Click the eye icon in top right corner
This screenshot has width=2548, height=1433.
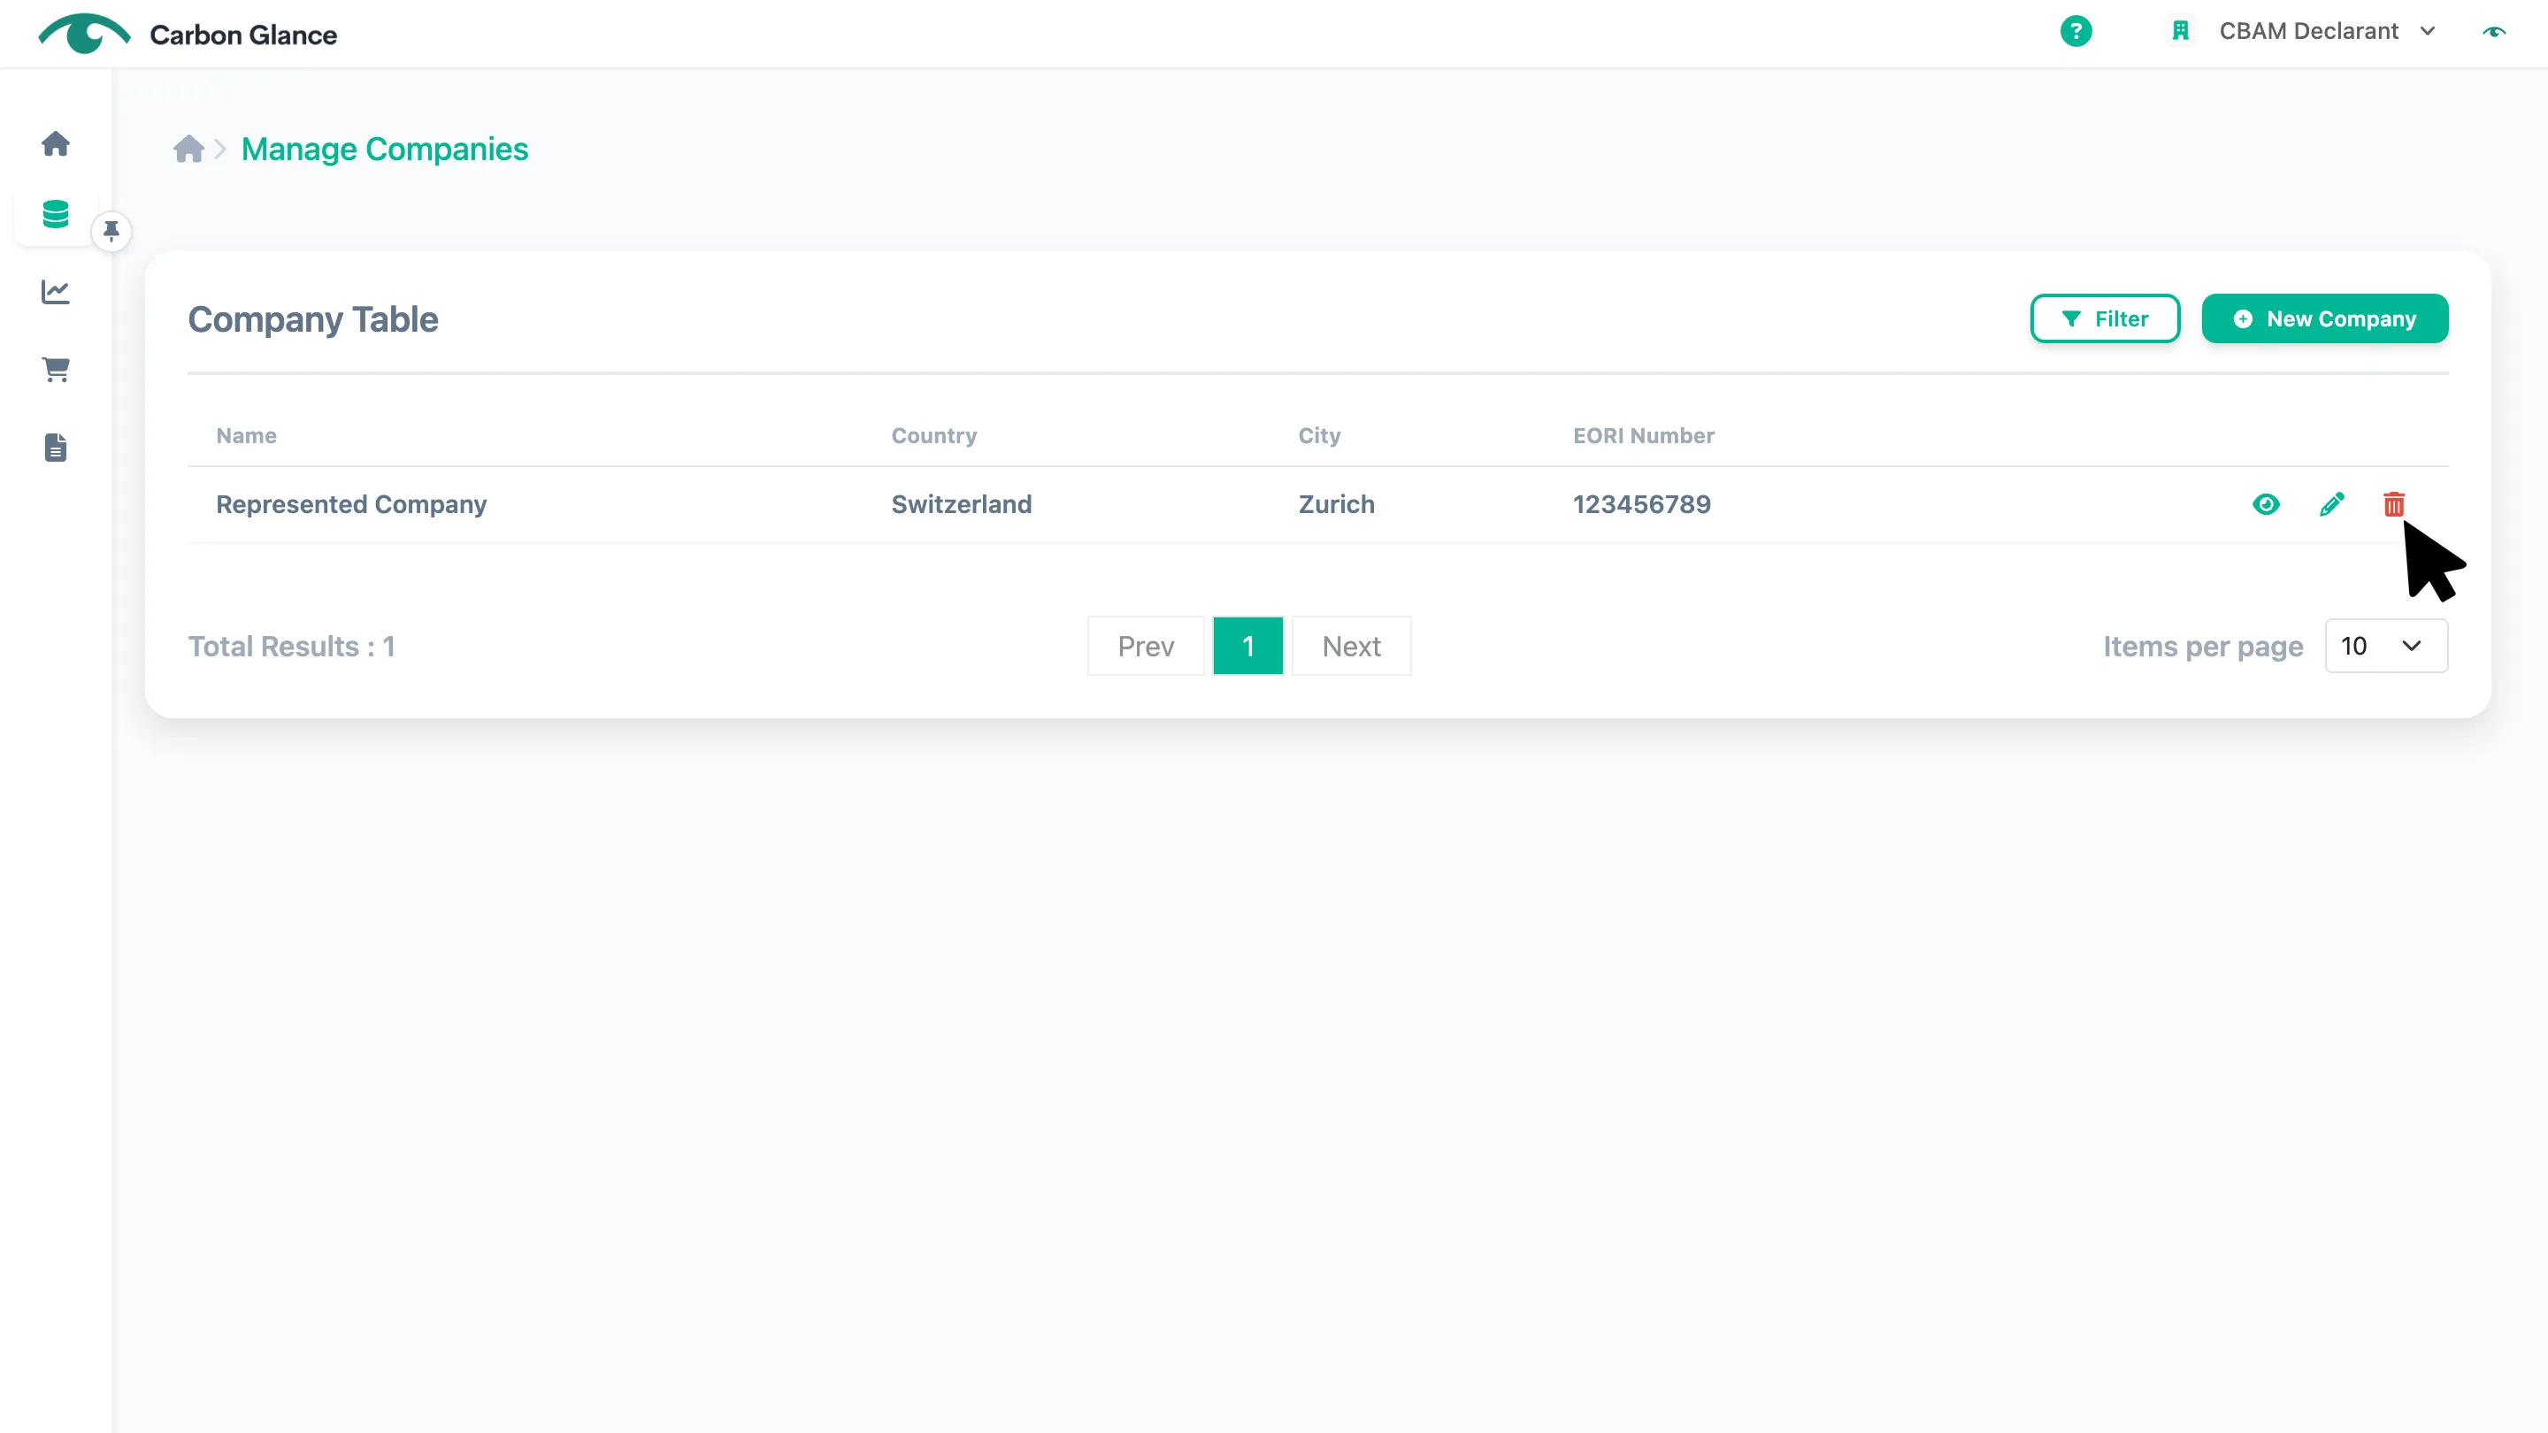pyautogui.click(x=2495, y=32)
